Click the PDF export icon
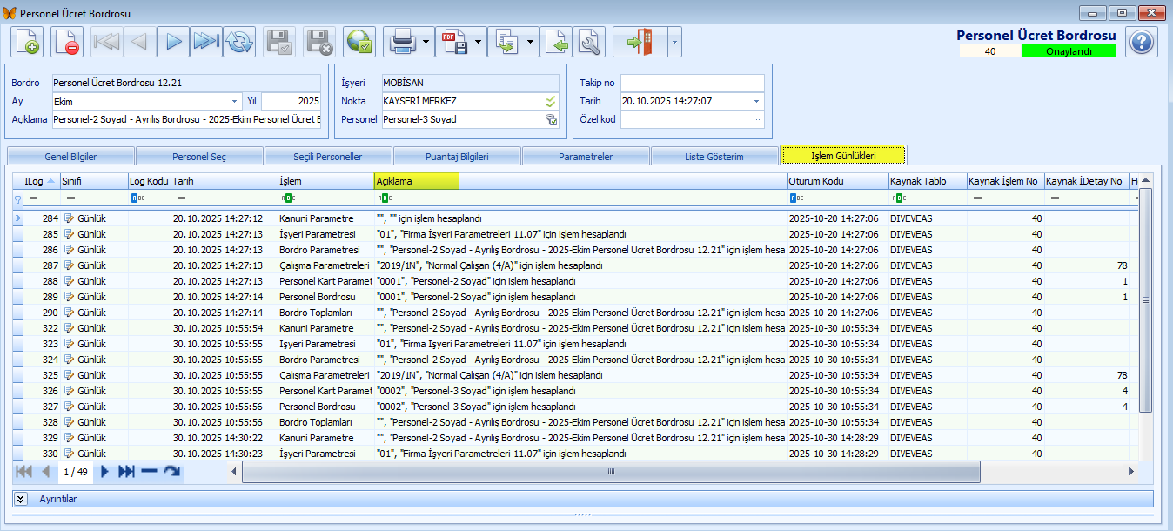1173x531 pixels. pyautogui.click(x=453, y=42)
